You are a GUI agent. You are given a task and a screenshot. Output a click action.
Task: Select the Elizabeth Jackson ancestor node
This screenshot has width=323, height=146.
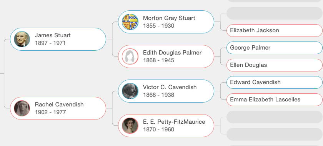(275, 30)
